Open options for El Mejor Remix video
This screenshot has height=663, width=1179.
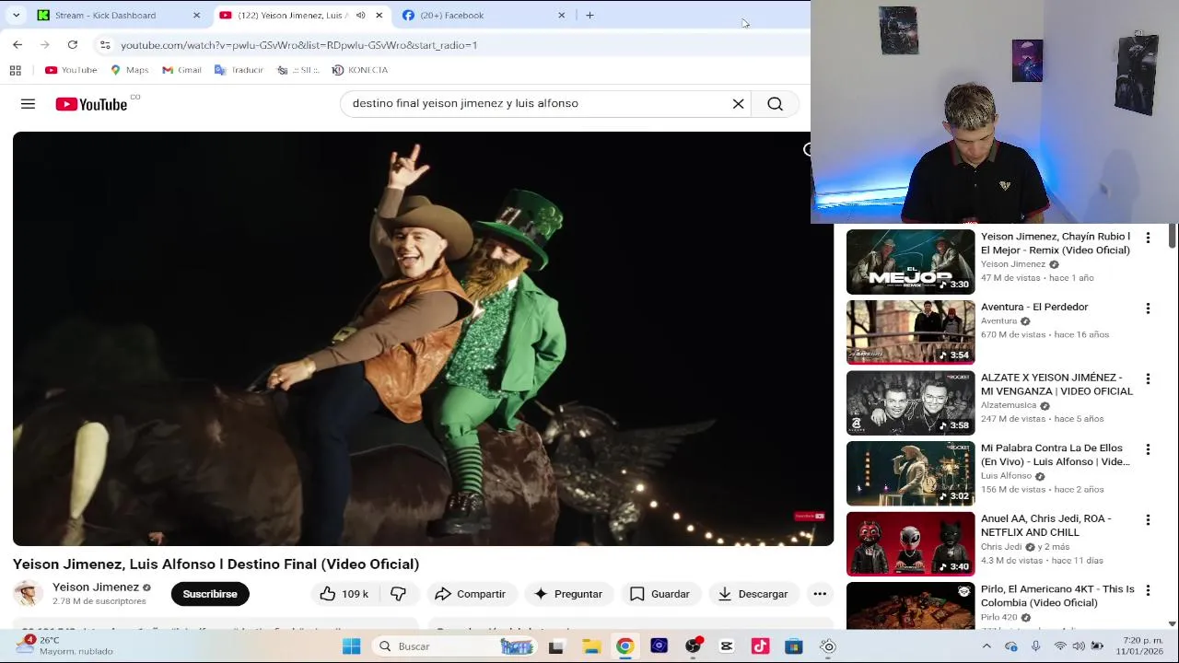(1148, 238)
